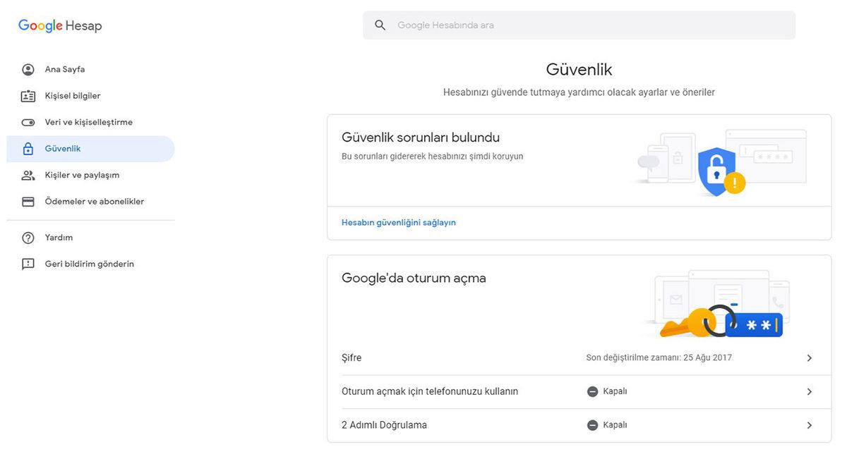Click the Güvenlik lock icon in sidebar
Image resolution: width=847 pixels, height=476 pixels.
(x=28, y=148)
